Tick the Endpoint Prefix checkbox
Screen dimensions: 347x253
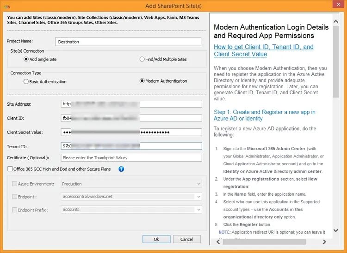pyautogui.click(x=15, y=210)
